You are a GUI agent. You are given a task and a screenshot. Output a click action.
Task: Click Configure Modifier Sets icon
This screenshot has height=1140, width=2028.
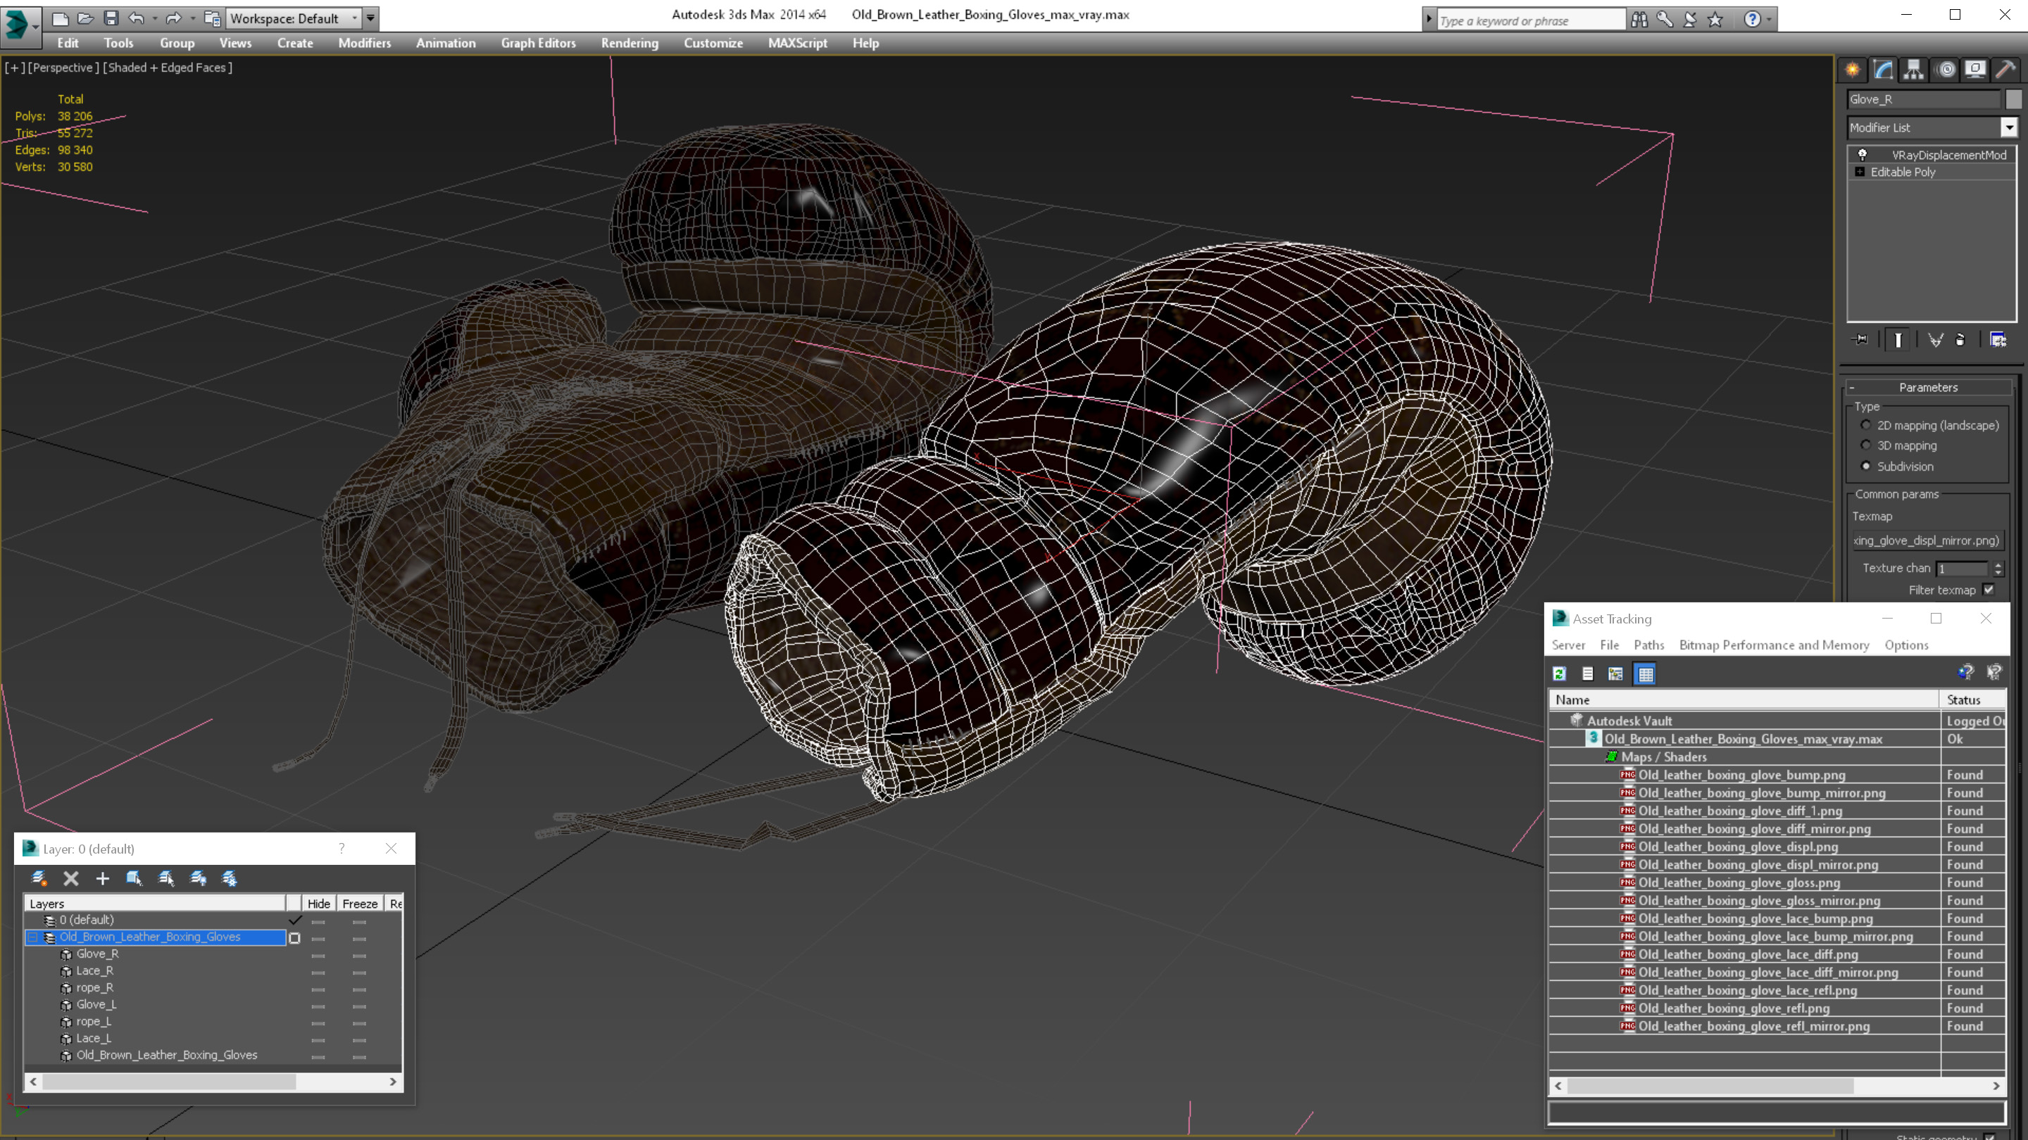[1998, 340]
